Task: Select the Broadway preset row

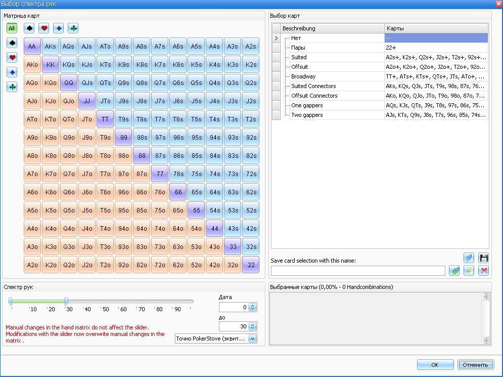Action: click(380, 76)
